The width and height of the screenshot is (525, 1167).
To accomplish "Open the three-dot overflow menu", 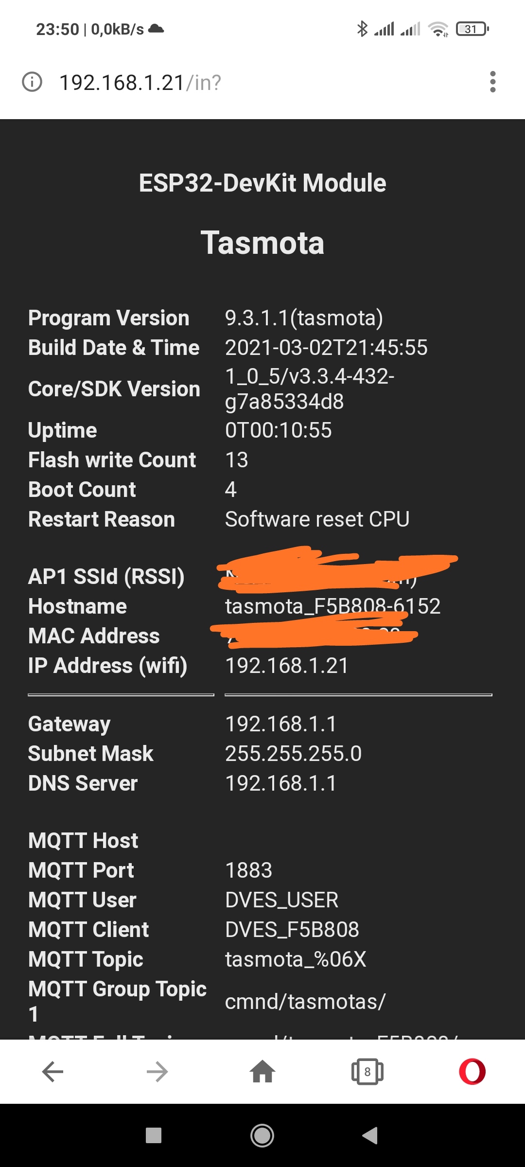I will (493, 82).
